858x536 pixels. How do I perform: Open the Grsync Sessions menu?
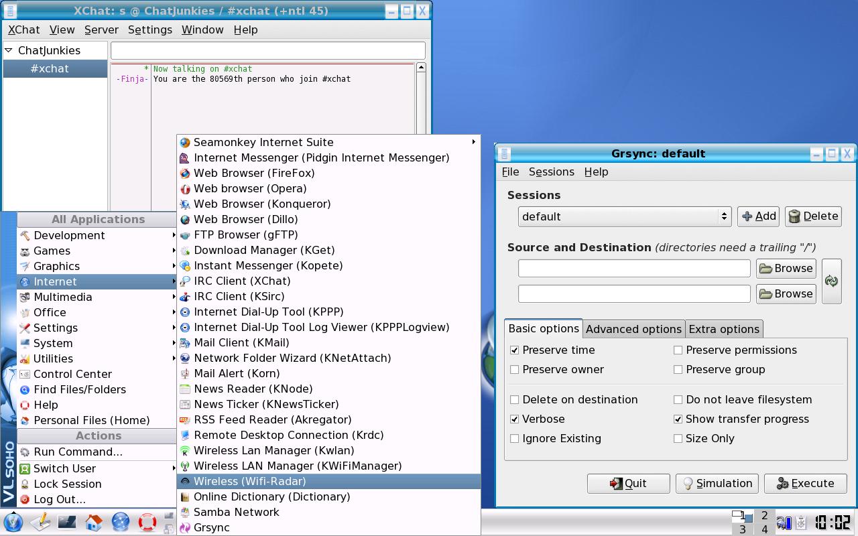click(x=551, y=172)
